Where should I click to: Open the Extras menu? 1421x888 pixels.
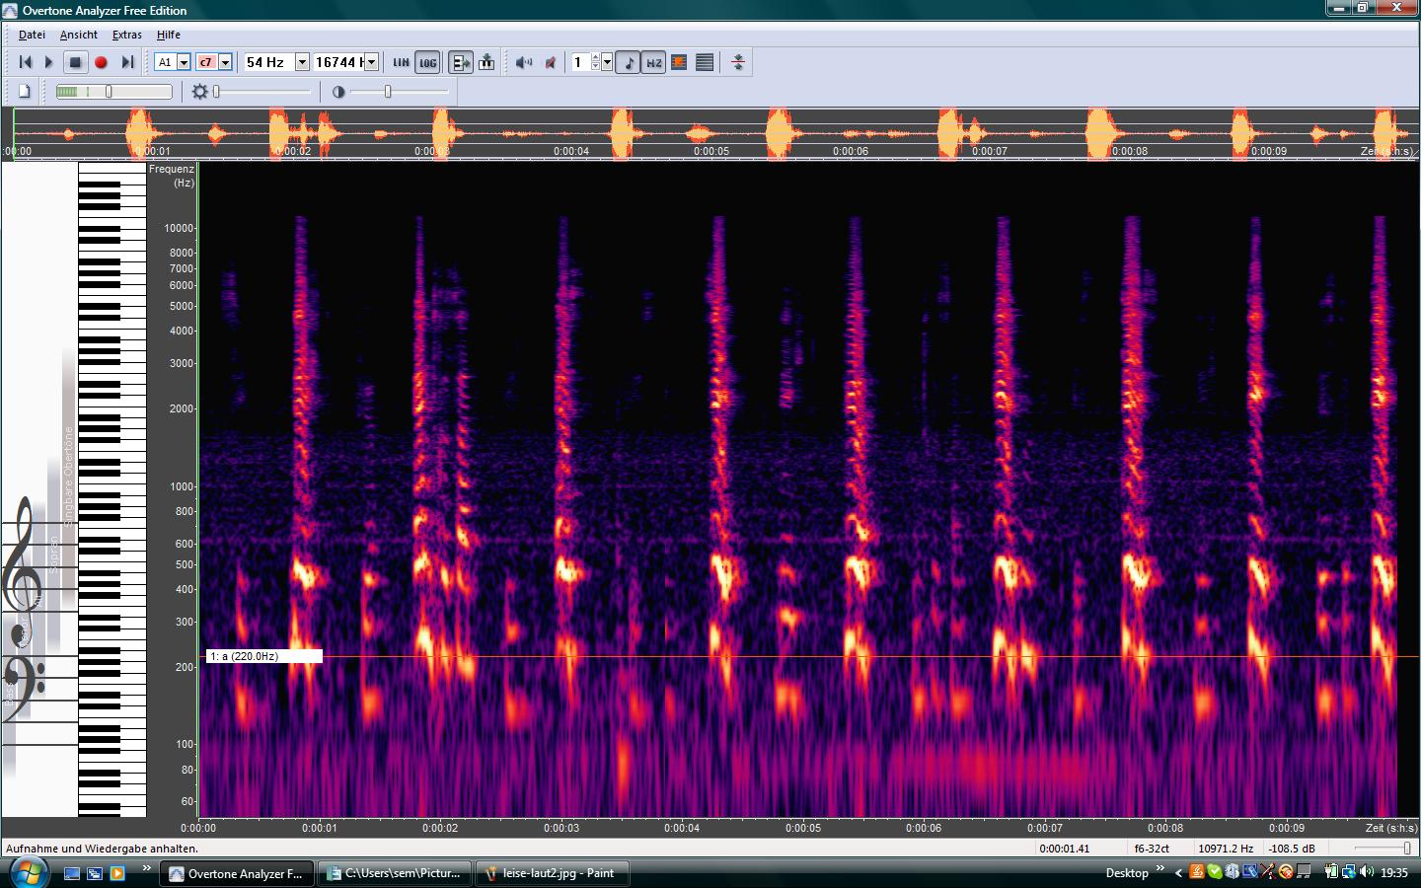pos(126,35)
